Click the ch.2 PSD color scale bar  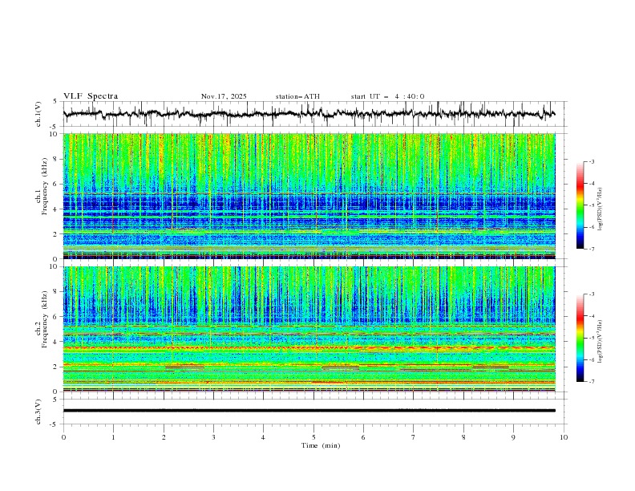(x=580, y=338)
